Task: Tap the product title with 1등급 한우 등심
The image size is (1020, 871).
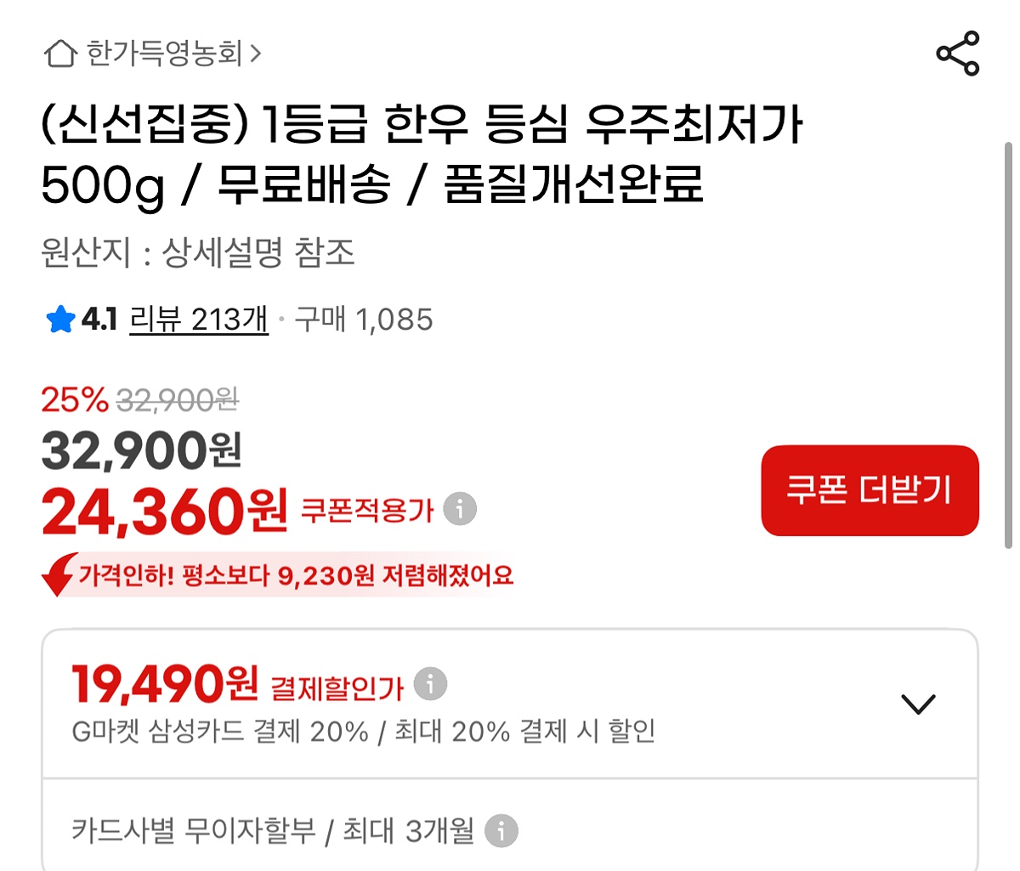Action: tap(421, 154)
